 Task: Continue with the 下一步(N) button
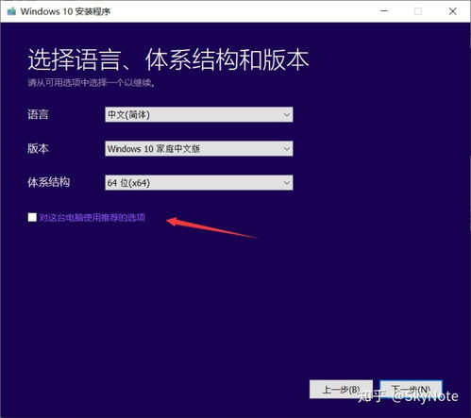[x=411, y=390]
